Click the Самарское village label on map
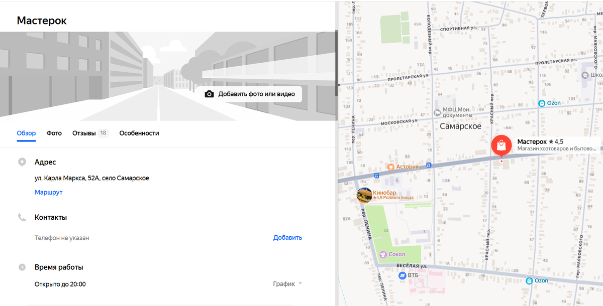Image resolution: width=603 pixels, height=306 pixels. [x=460, y=126]
